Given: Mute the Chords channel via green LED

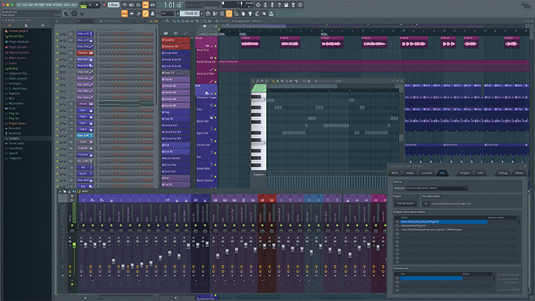Looking at the screenshot, I should point(58,103).
